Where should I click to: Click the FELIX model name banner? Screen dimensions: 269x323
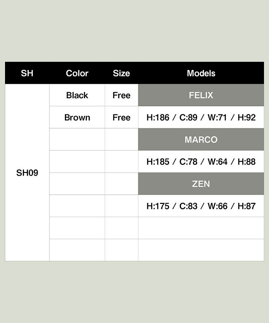[201, 95]
